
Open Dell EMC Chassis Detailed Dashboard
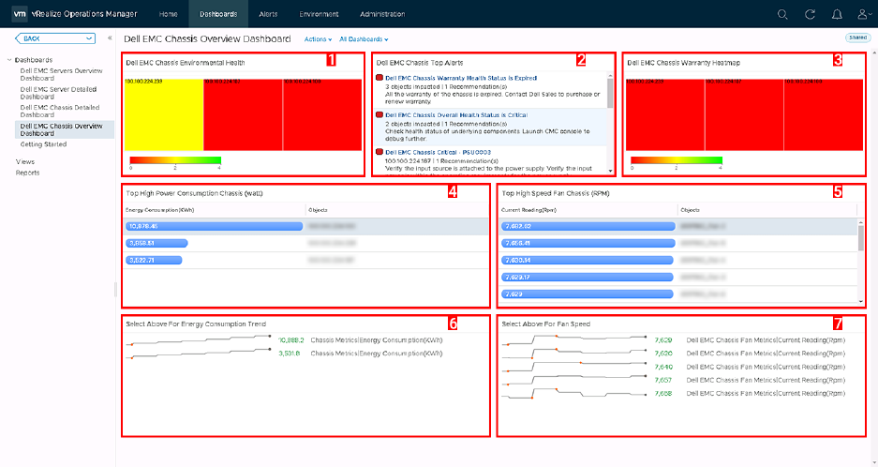(60, 111)
